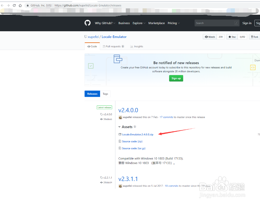Download Source code (zip)
Viewport: 260px width, 204px height.
pos(132,141)
